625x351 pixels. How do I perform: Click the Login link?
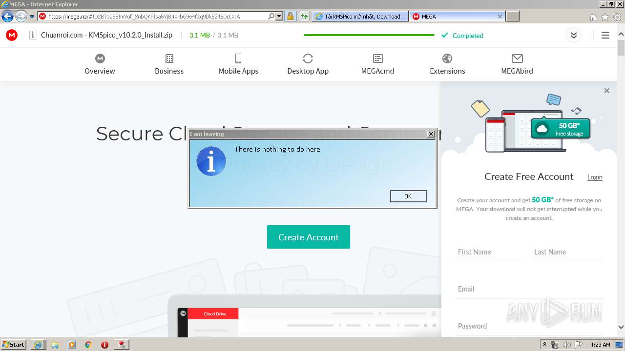point(595,177)
